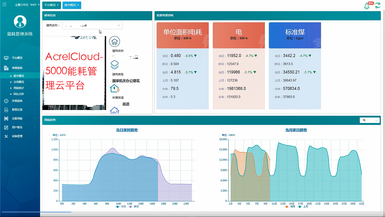The width and height of the screenshot is (385, 217).
Task: Click the 支路用能 network icon in sidebar
Action: pos(6,118)
